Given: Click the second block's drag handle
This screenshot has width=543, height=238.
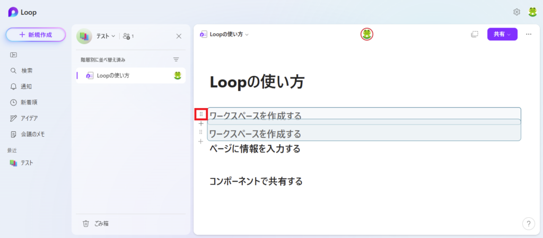Looking at the screenshot, I should [x=200, y=132].
